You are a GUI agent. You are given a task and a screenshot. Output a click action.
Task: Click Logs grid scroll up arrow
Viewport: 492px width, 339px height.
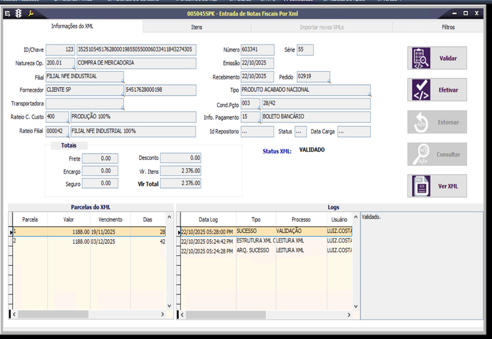click(x=356, y=217)
